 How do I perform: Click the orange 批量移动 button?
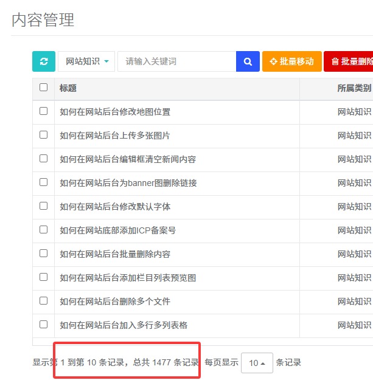291,61
